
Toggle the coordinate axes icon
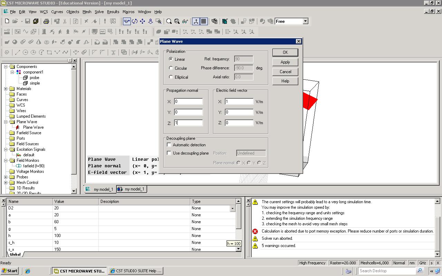tap(196, 21)
